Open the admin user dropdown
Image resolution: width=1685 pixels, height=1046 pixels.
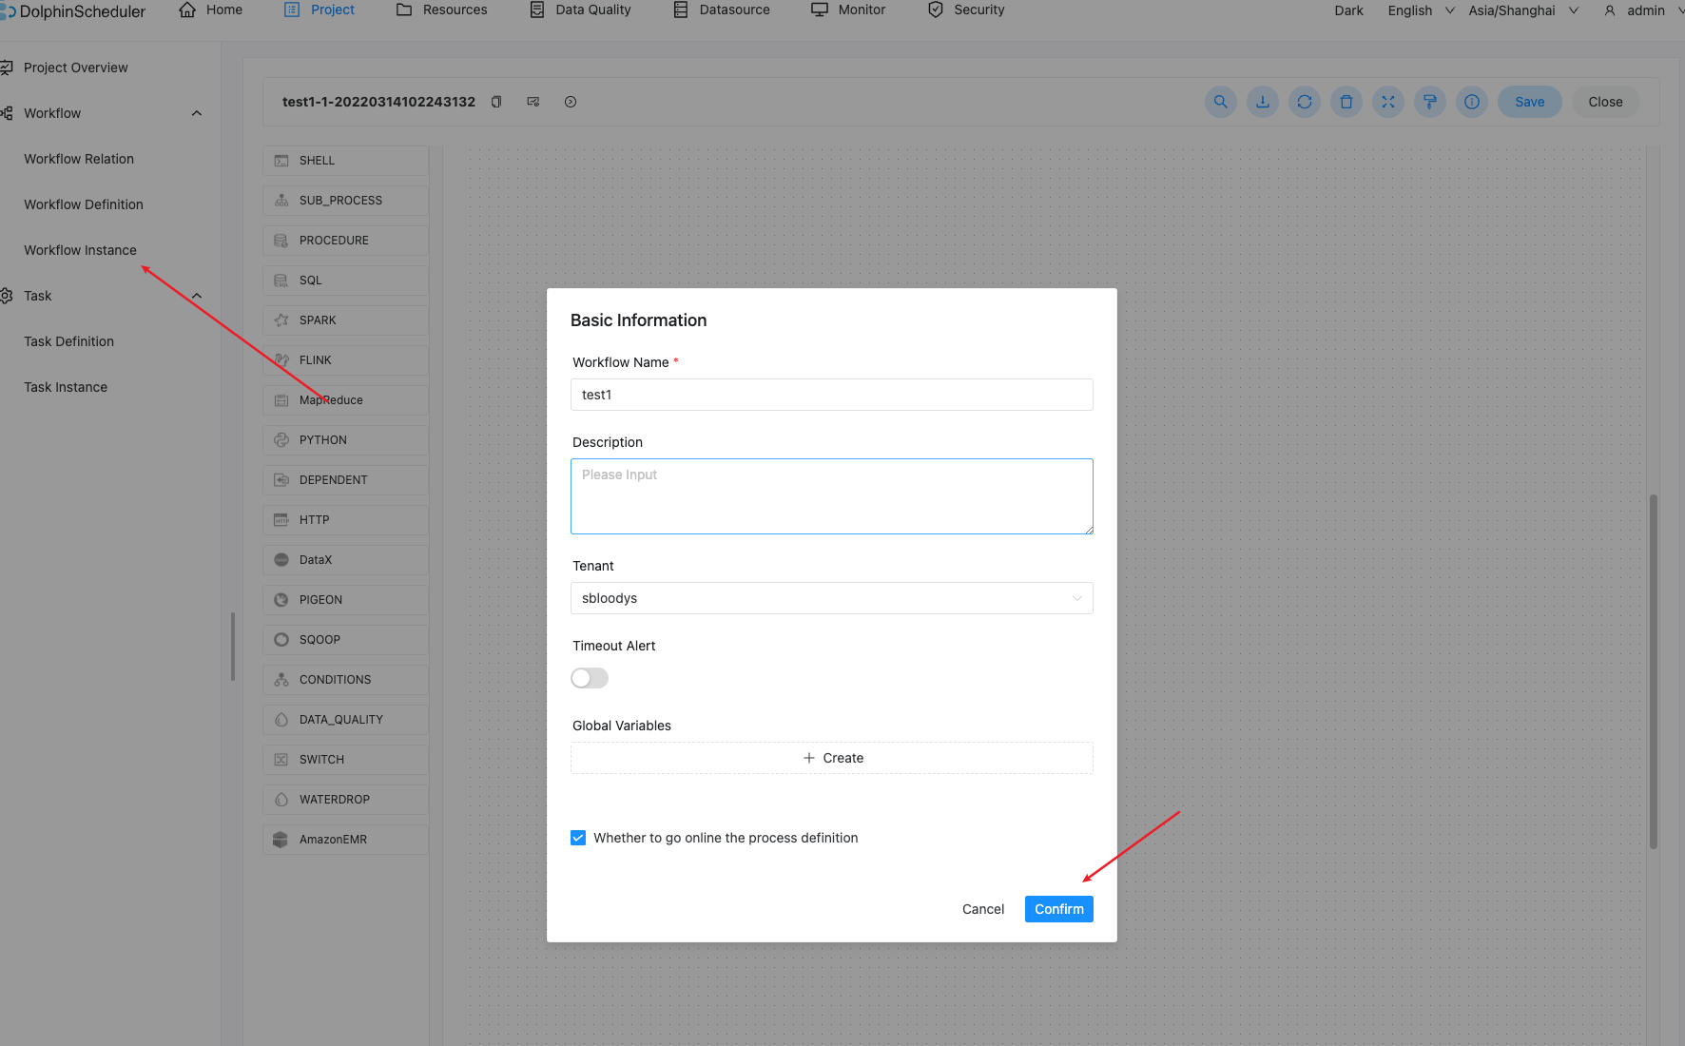1642,10
